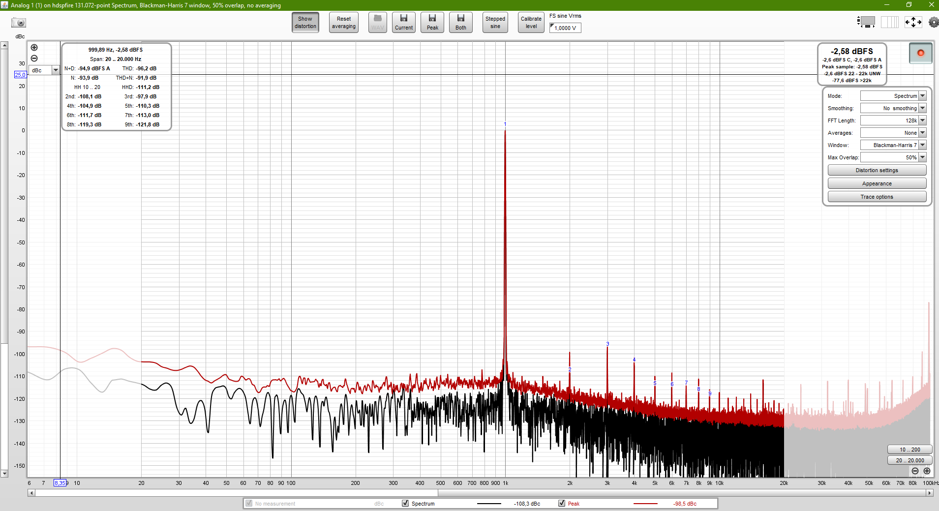Click the REW application icon in the title bar

point(4,5)
